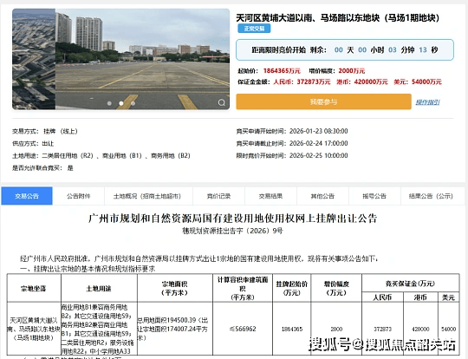The height and width of the screenshot is (359, 468).
Task: Open the 摇号公告 tab
Action: point(374,196)
